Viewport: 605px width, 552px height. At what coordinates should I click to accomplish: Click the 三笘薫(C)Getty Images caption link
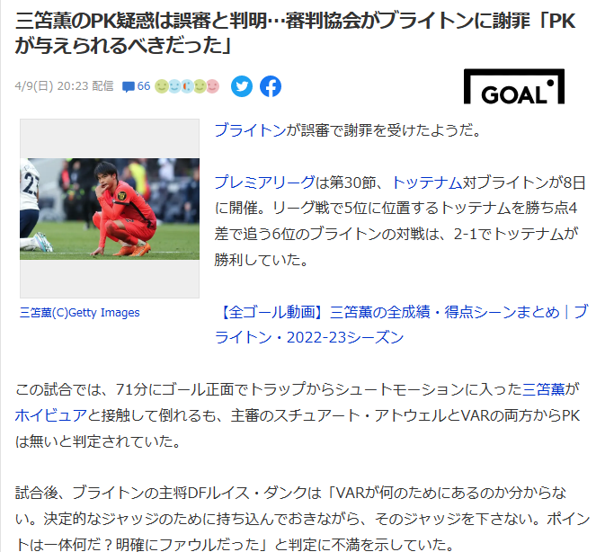click(79, 313)
